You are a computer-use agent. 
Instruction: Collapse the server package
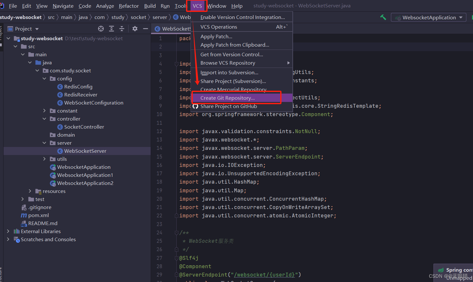pos(44,143)
